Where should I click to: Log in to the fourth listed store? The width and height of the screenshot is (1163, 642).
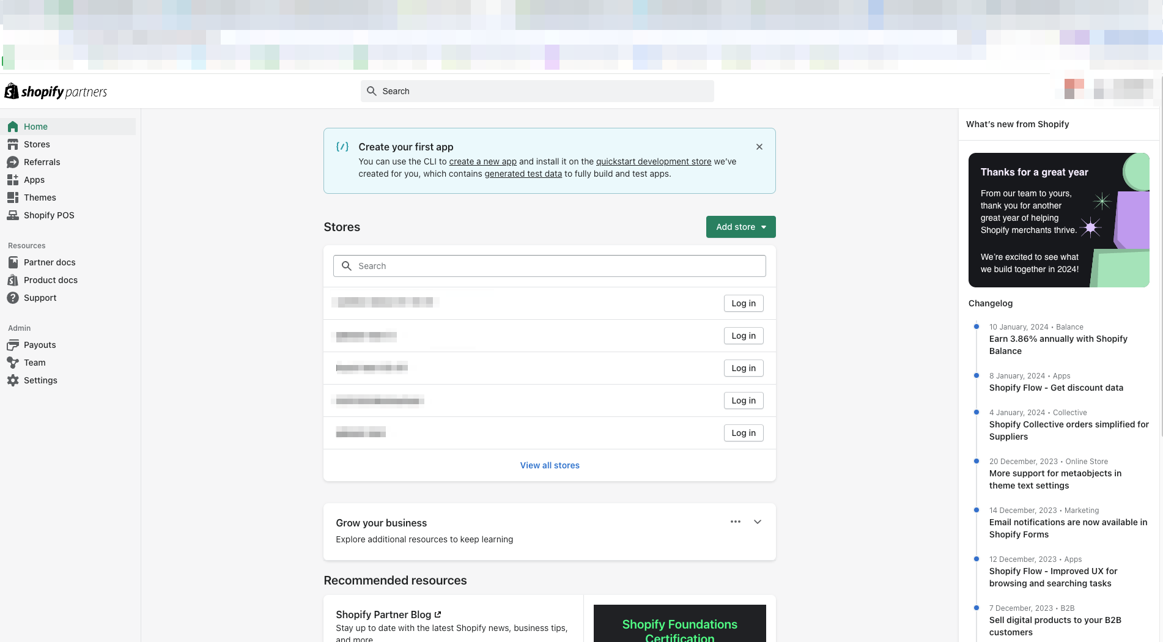744,400
